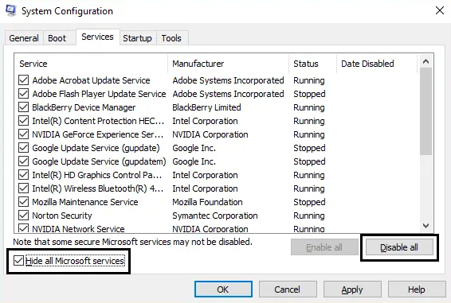Uncheck Norton Security service
Screen dimensions: 451x303
24,215
